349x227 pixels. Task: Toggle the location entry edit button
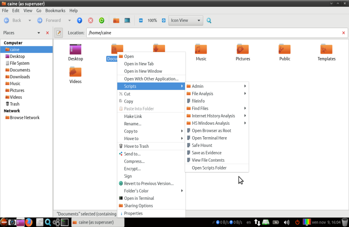point(59,33)
